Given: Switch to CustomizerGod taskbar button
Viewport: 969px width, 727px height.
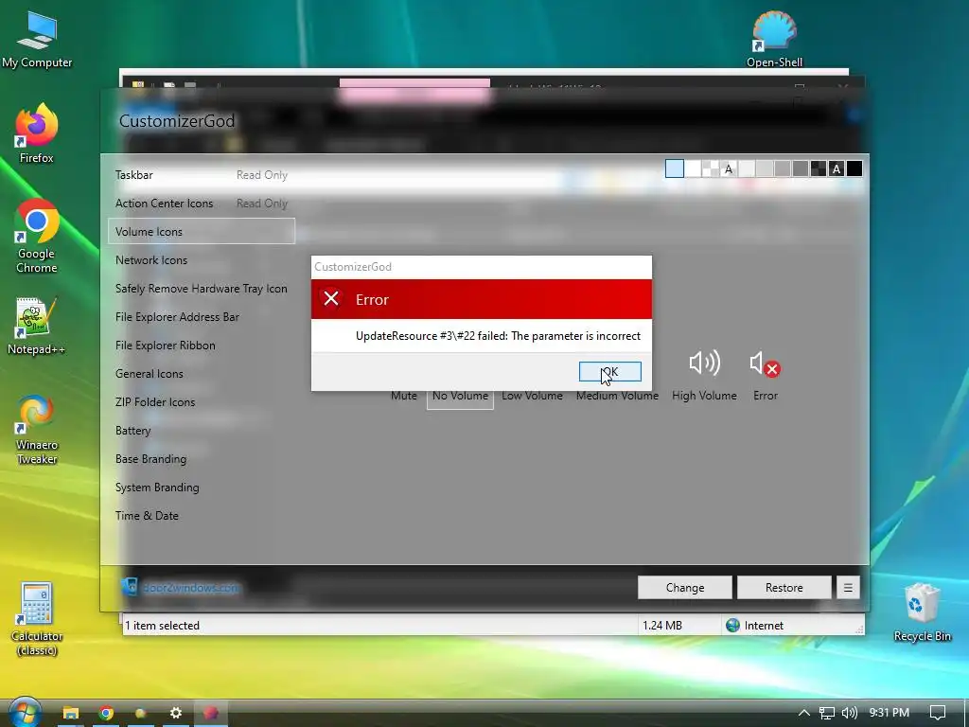Looking at the screenshot, I should point(211,714).
